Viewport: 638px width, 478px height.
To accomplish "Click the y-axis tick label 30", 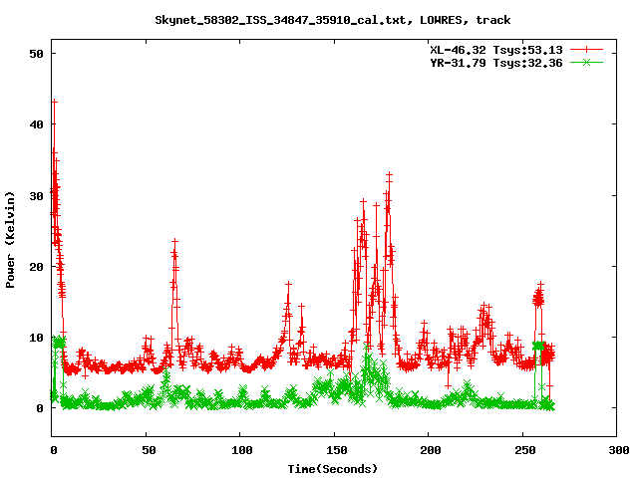I will tap(36, 196).
